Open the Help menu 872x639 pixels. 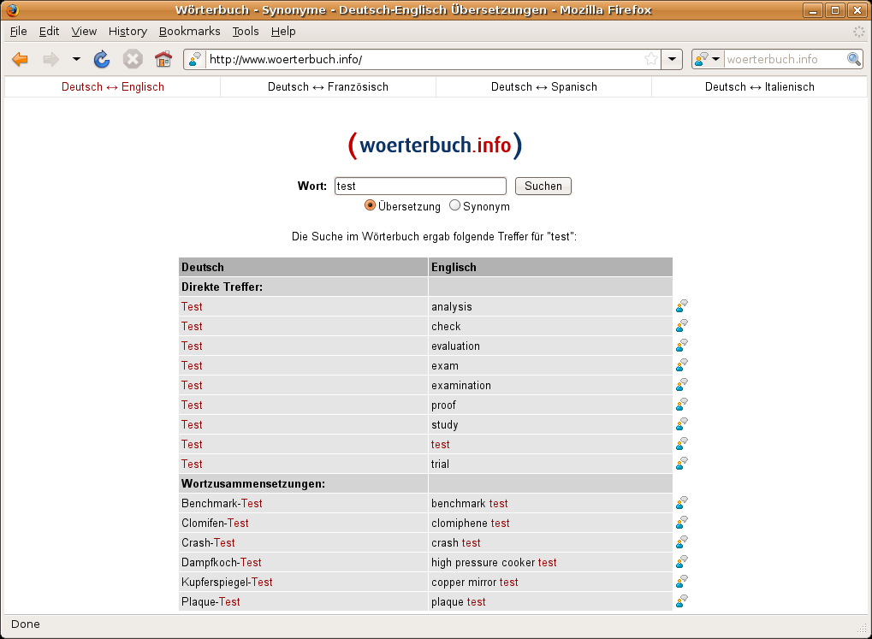coord(283,32)
